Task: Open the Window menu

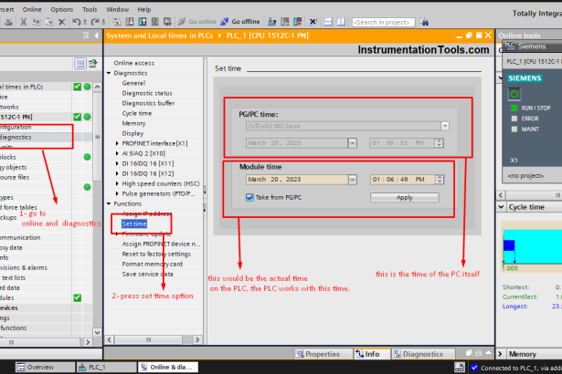Action: tap(117, 8)
